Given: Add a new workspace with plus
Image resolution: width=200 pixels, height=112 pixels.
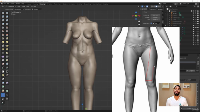Looking at the screenshot, I should coord(110,4).
